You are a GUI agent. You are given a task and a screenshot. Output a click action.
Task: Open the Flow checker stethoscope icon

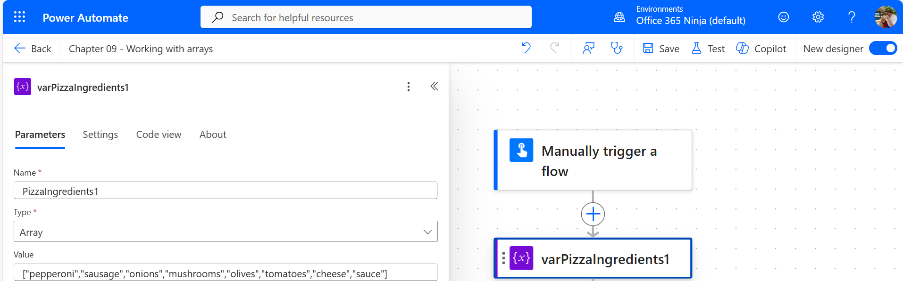click(x=617, y=48)
